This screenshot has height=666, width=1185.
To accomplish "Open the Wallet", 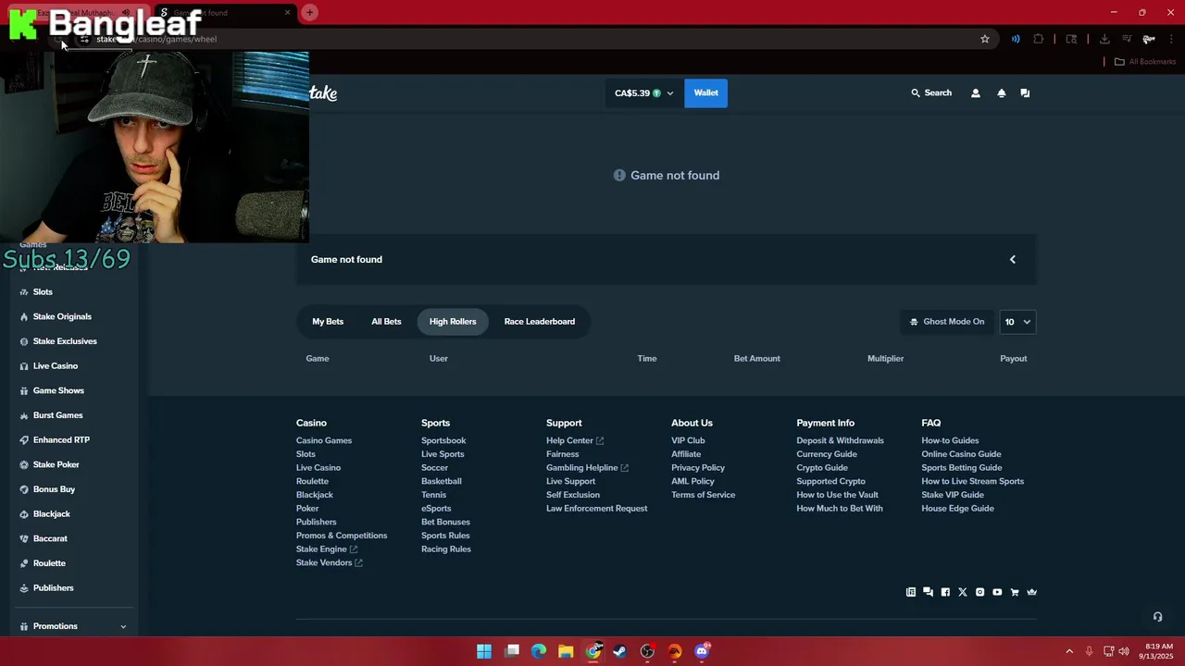I will click(x=706, y=92).
